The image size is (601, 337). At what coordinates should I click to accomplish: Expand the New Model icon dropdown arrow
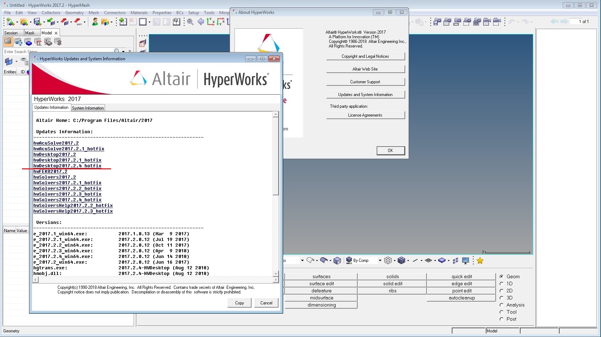tap(17, 22)
